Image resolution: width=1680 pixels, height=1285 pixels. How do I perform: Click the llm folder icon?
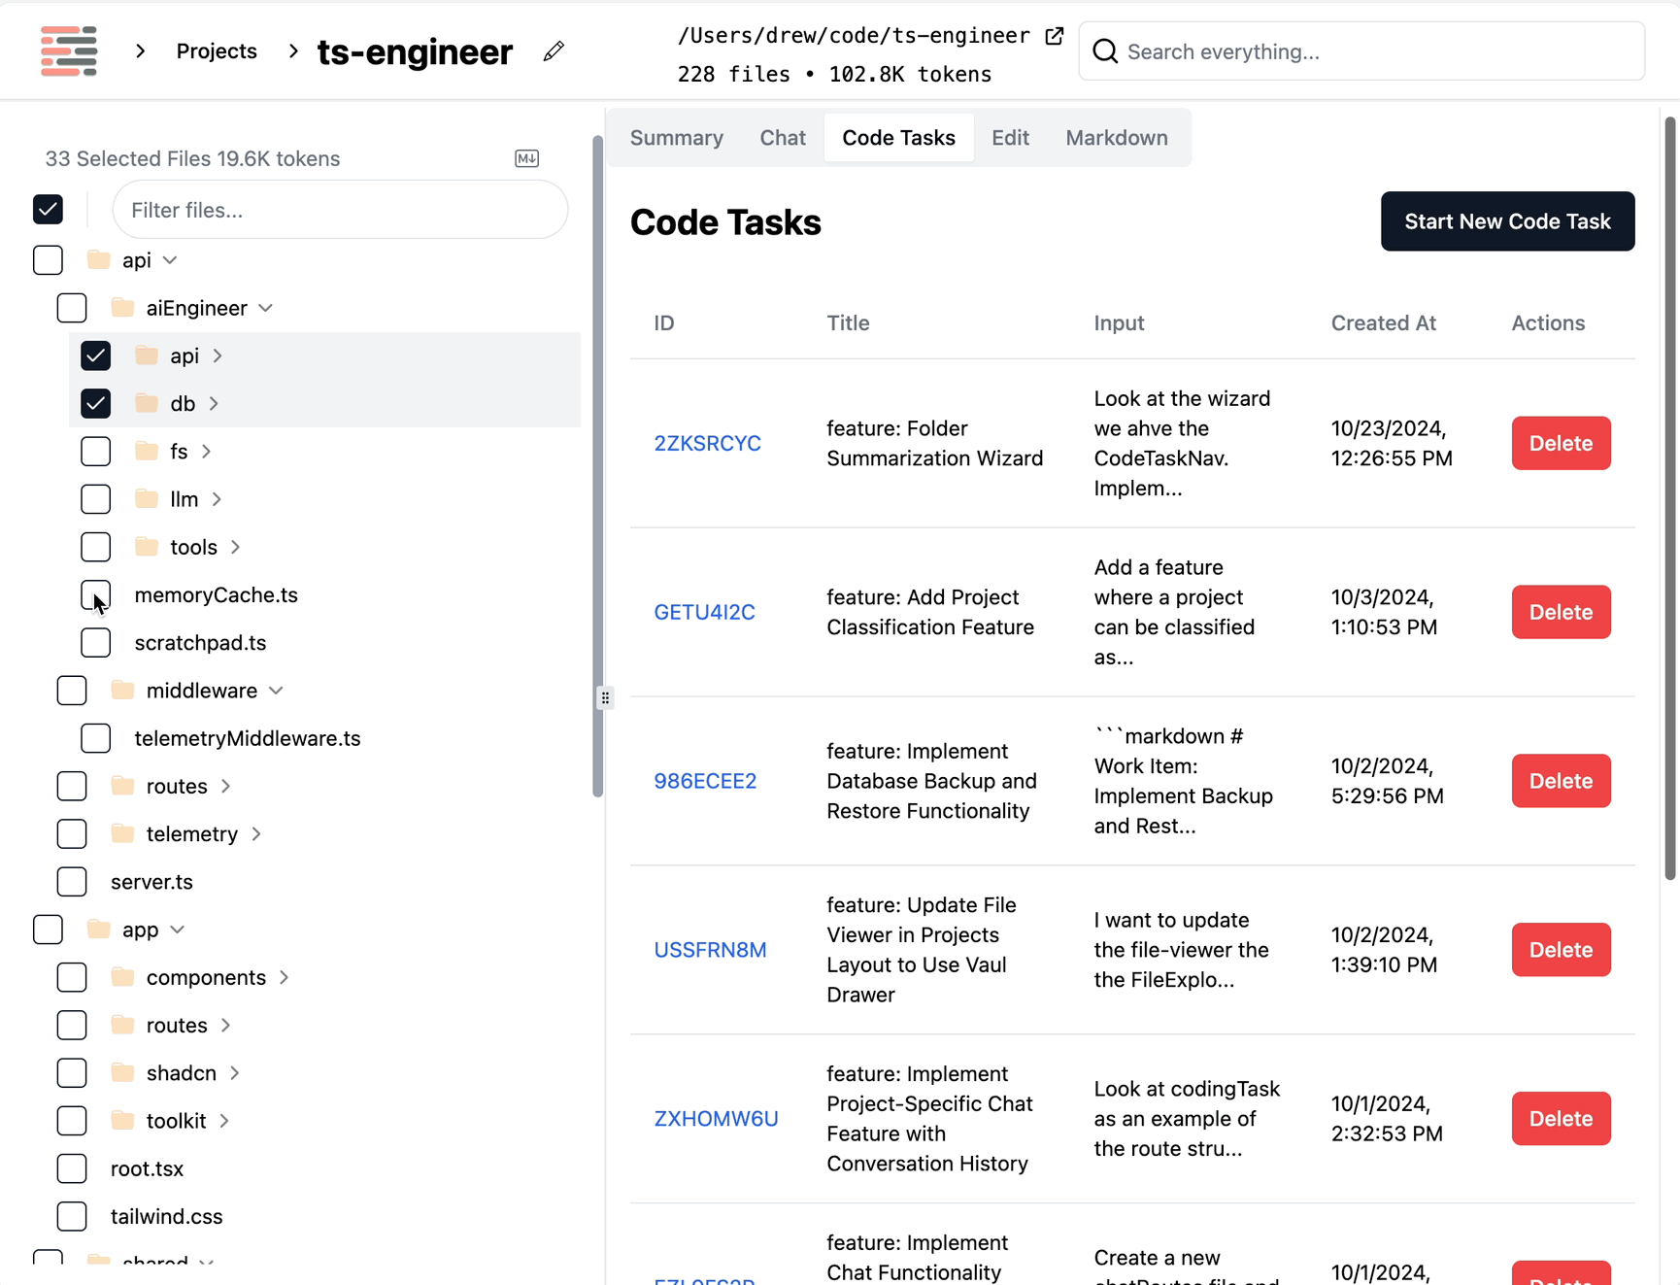(x=147, y=499)
